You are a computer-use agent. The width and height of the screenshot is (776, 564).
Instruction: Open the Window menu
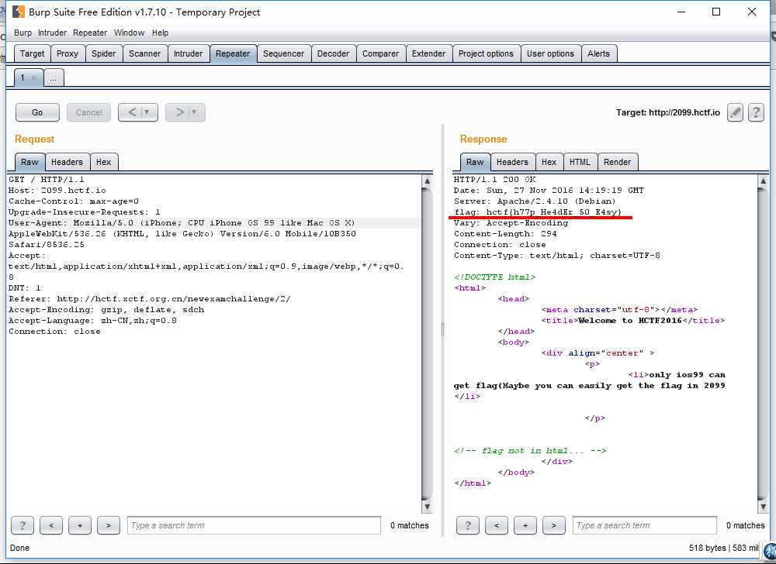[129, 33]
